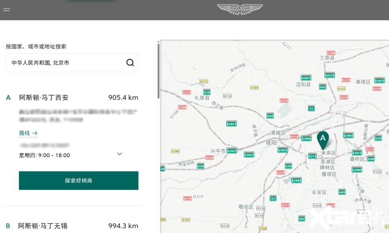Click the 泾阳县 label on map
389x233 pixels.
(x=303, y=84)
